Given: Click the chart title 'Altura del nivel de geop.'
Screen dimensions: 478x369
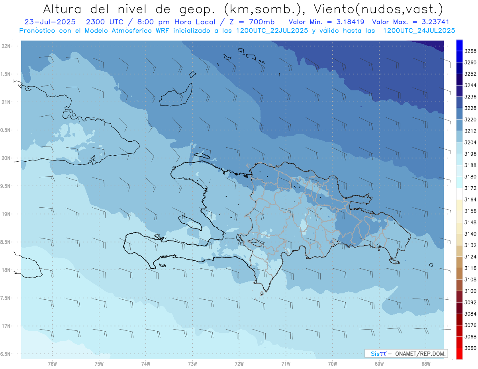Looking at the screenshot, I should point(129,9).
